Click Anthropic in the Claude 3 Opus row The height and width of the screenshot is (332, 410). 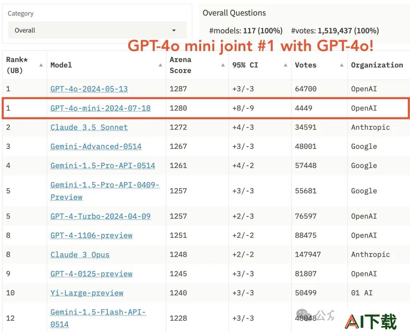370,254
